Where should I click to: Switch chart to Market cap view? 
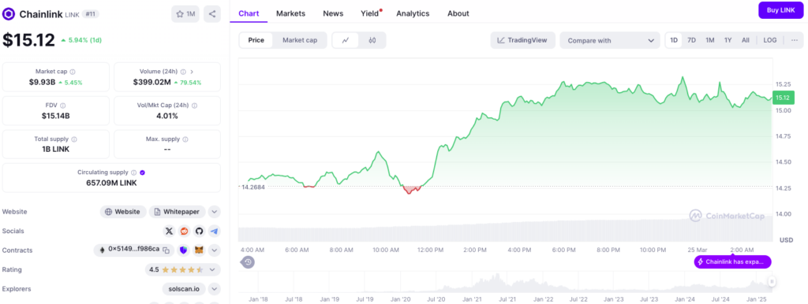(300, 40)
